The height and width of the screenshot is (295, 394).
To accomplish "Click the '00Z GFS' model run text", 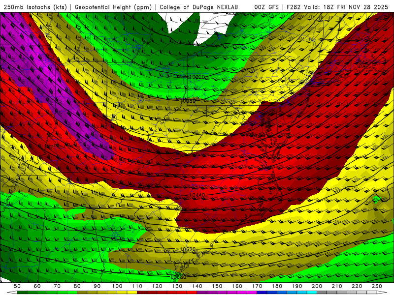I will click(266, 7).
